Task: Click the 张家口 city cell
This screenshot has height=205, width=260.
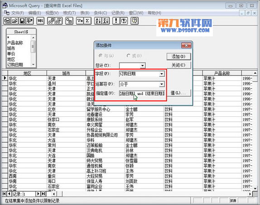Action: point(66,120)
